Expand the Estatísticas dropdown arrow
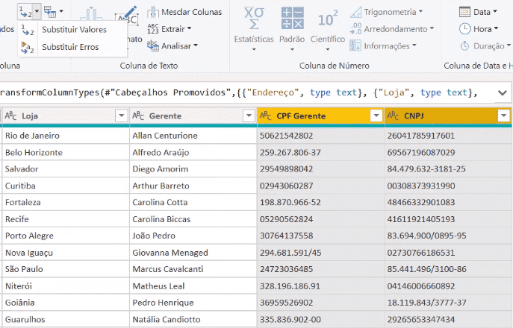Screen dimensions: 513x328 (254, 50)
